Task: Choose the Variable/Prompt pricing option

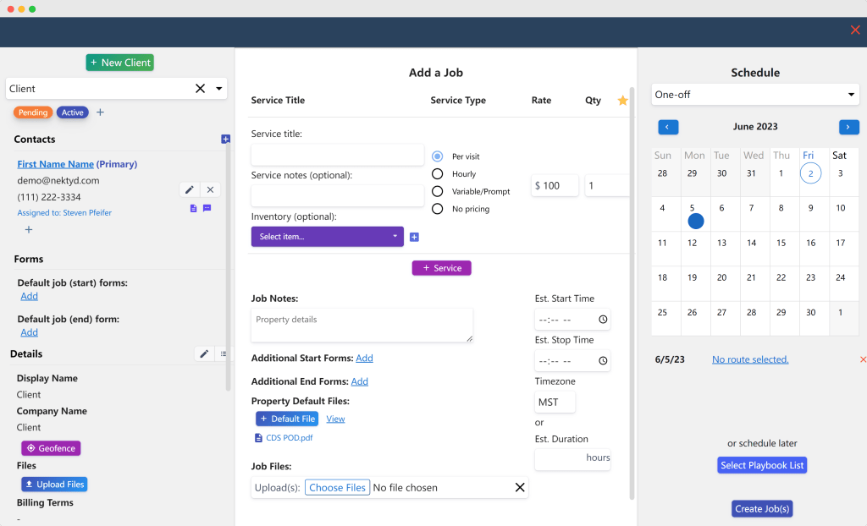Action: tap(438, 192)
